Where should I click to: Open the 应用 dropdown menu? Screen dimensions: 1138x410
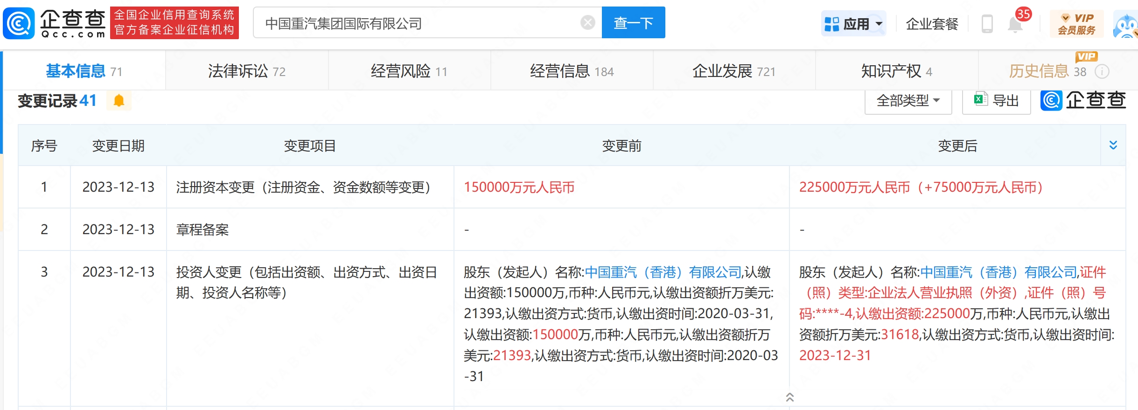[x=853, y=23]
